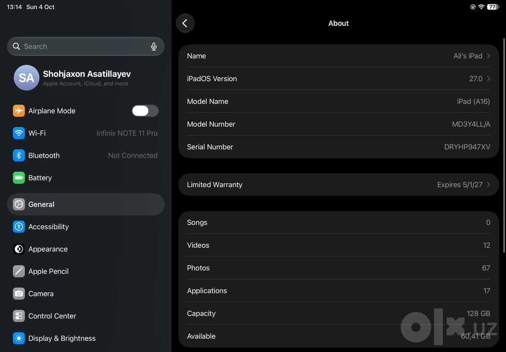Screen dimensions: 506x352
Task: Tap the MD3Y4LL/A model number
Action: [471, 124]
